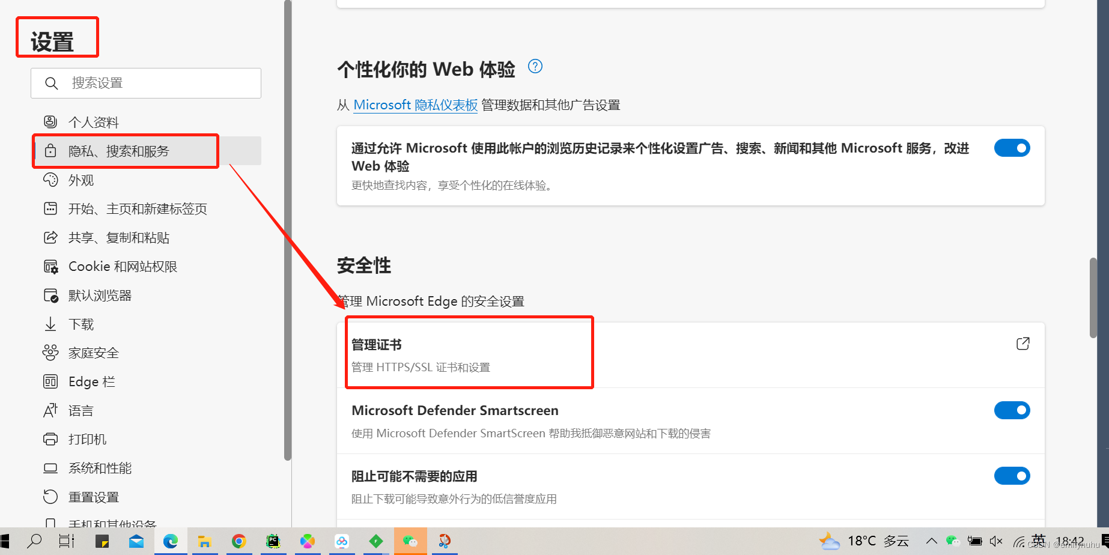
Task: Click muted volume tray icon
Action: click(996, 541)
